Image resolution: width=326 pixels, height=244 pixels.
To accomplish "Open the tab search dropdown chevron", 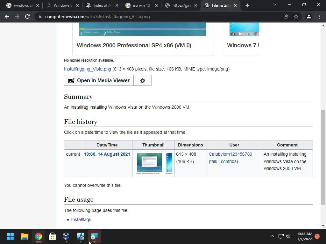I will coord(275,4).
